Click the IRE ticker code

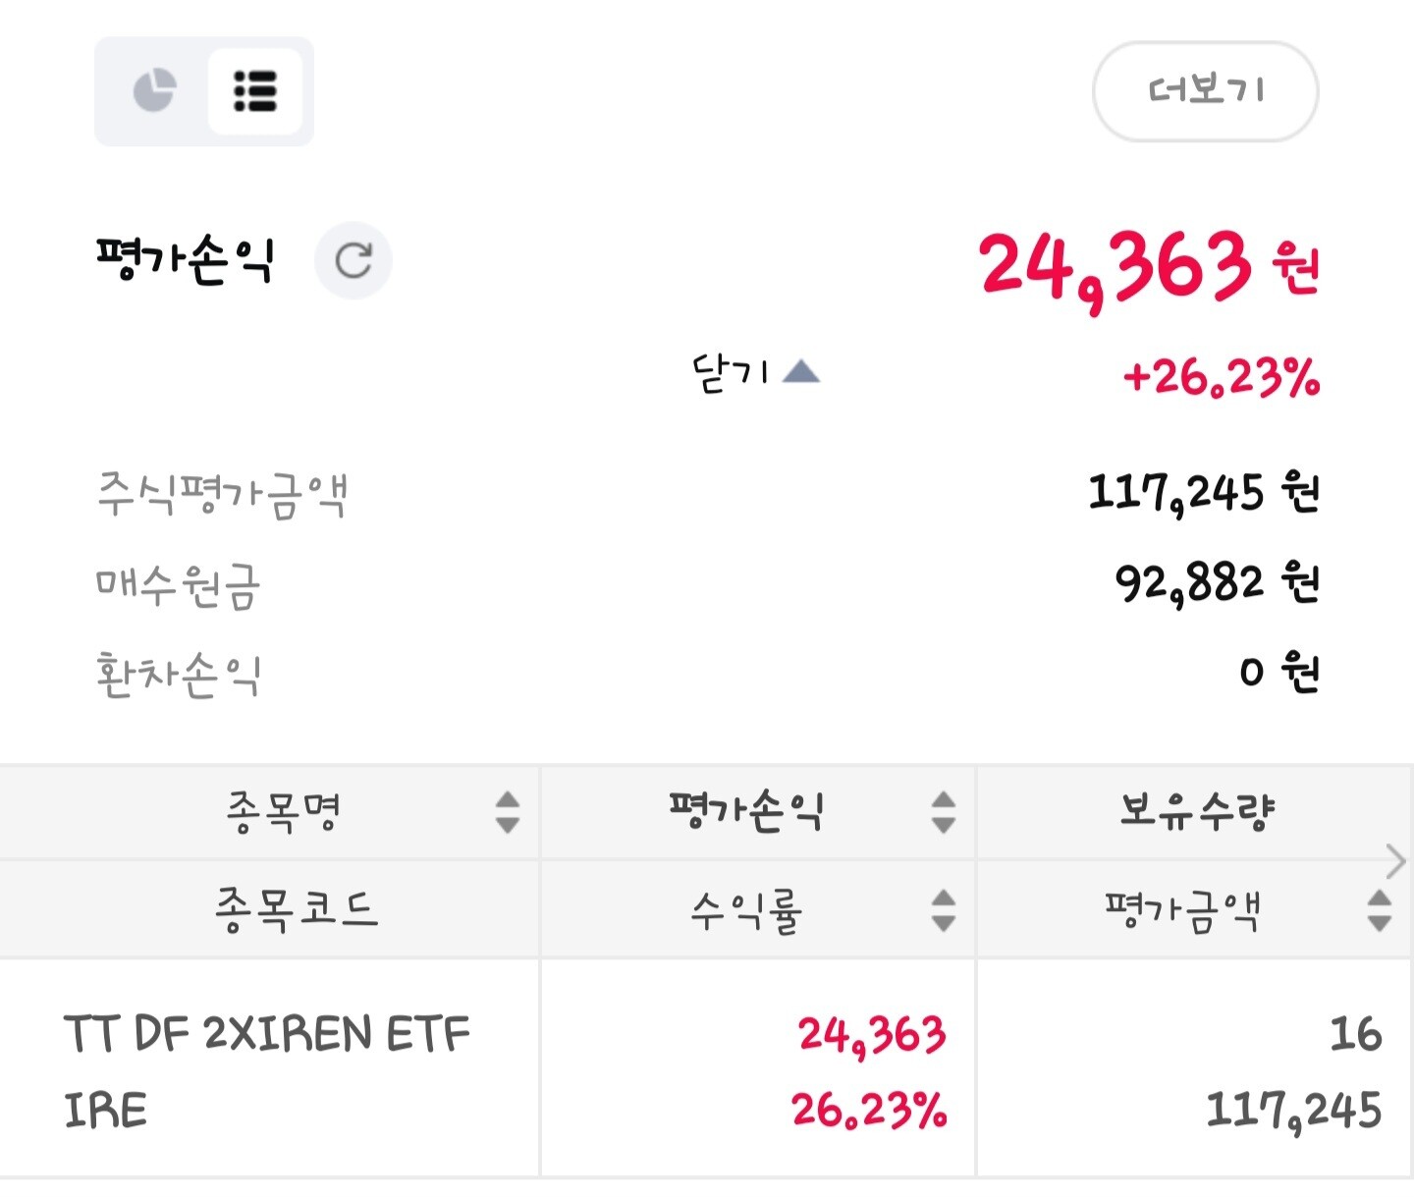pyautogui.click(x=105, y=1111)
